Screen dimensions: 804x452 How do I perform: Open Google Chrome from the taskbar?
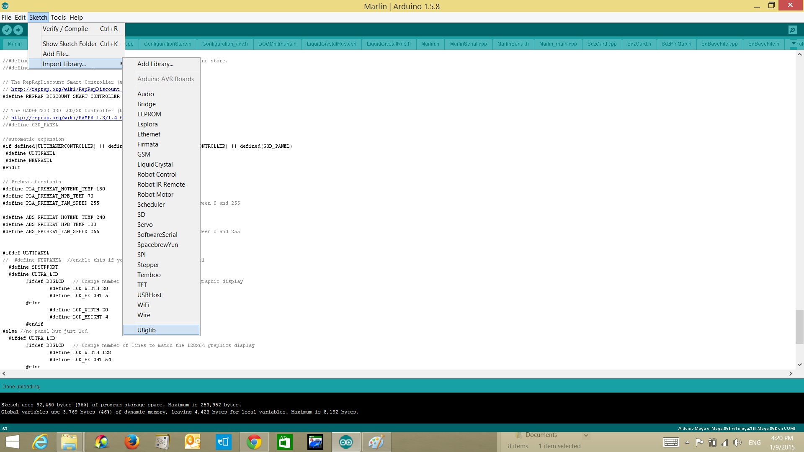(x=254, y=442)
